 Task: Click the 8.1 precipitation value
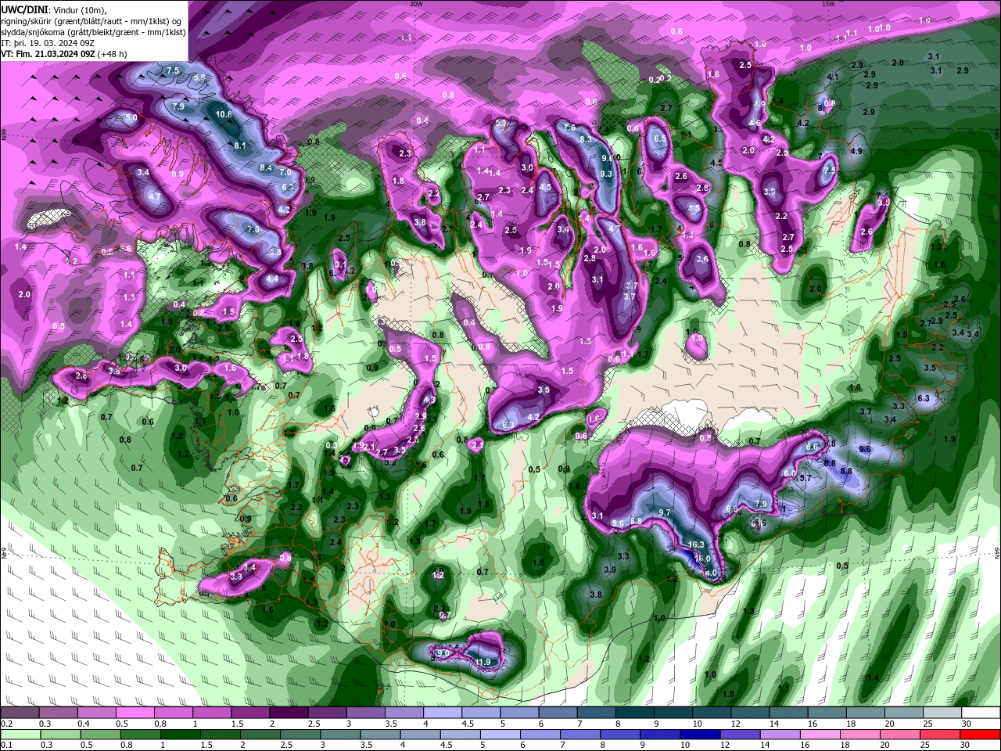[240, 146]
